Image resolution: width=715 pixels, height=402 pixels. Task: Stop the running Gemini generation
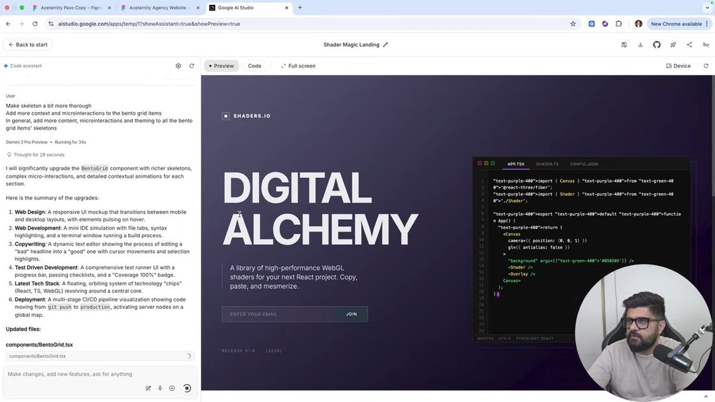[x=187, y=388]
